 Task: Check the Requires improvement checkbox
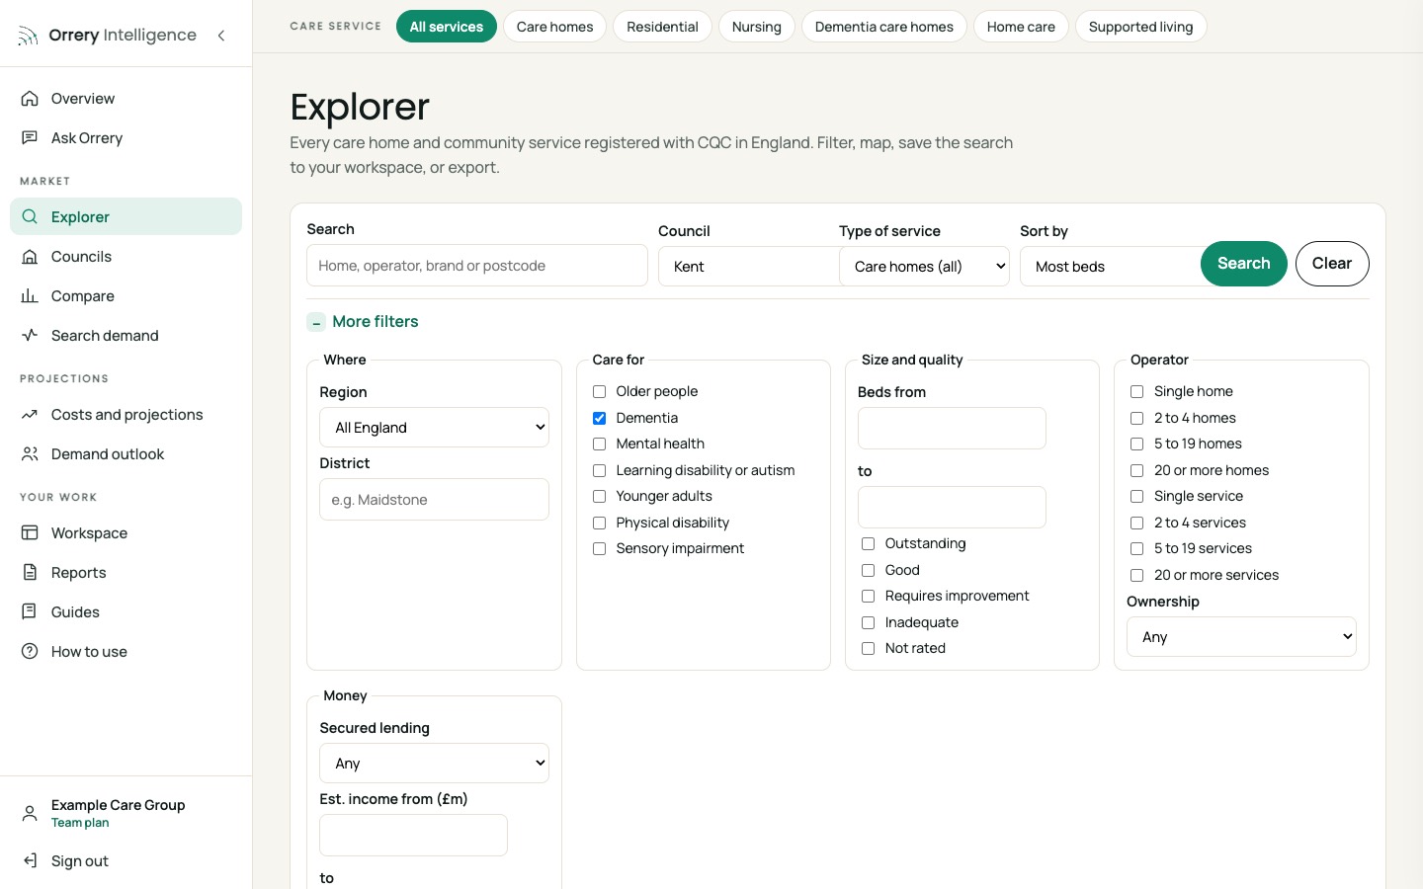(868, 597)
